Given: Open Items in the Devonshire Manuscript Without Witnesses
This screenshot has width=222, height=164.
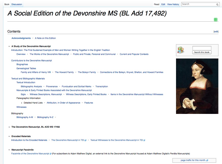Looking at the screenshot, I should [137, 94].
